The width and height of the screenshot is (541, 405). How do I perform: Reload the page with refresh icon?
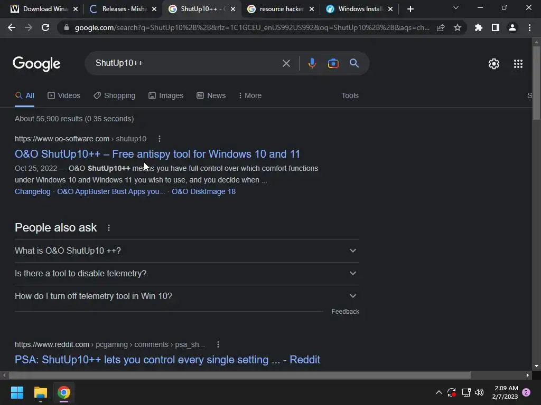point(45,27)
